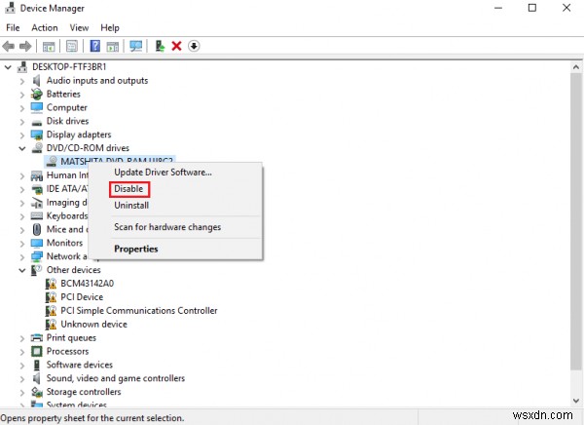Image resolution: width=584 pixels, height=425 pixels.
Task: Expand the Batteries chevron
Action: [22, 95]
